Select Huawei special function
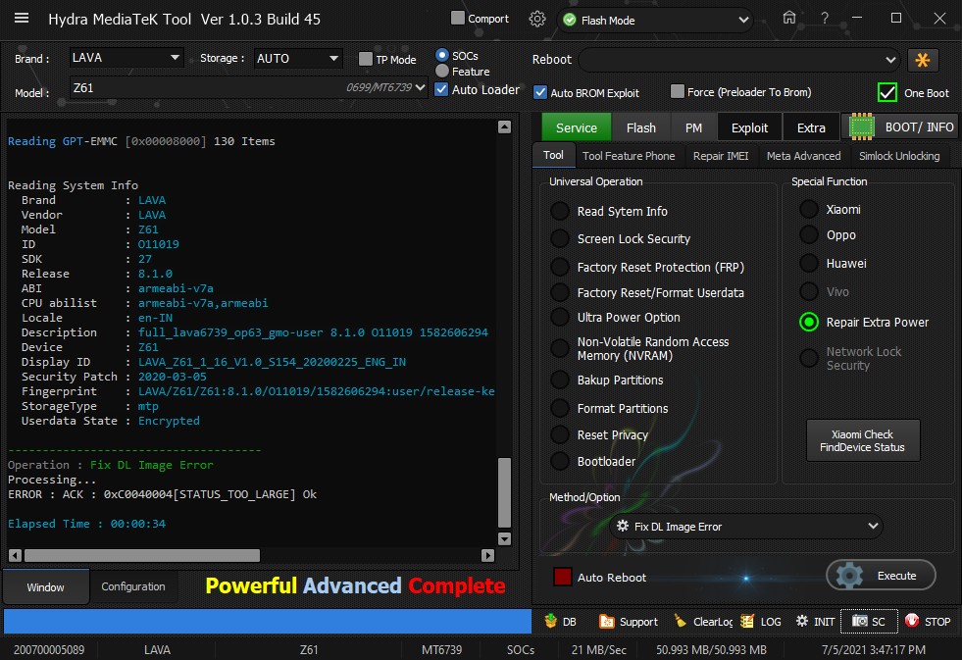Screen dimensions: 962x660 pyautogui.click(x=809, y=263)
